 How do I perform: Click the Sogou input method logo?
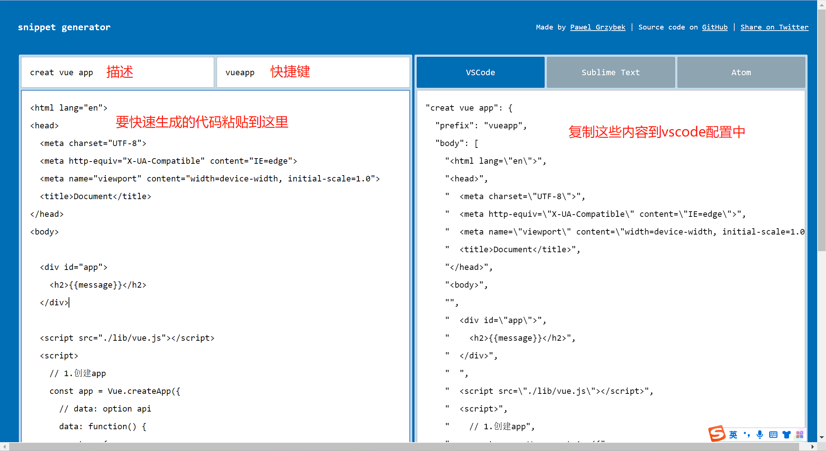(x=717, y=434)
